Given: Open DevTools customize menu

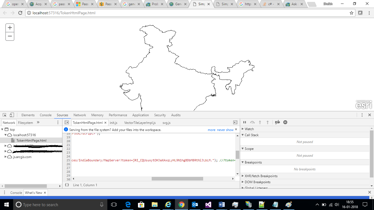Looking at the screenshot, I should click(x=362, y=115).
